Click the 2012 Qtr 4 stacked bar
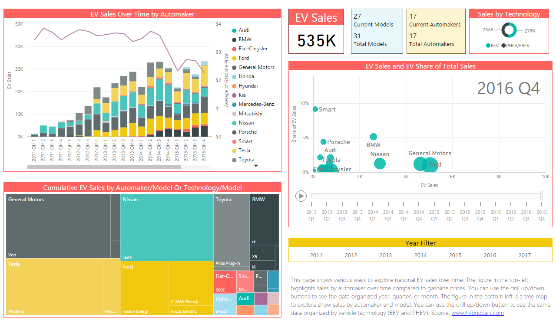This screenshot has width=556, height=321. tap(97, 112)
